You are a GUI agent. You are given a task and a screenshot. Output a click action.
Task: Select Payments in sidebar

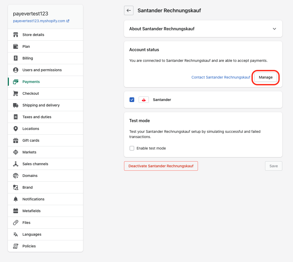pyautogui.click(x=45, y=82)
